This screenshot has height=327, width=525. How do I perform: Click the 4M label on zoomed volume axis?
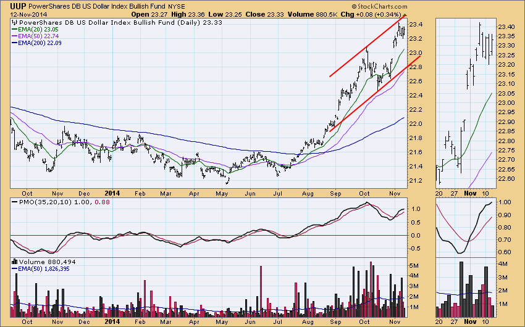(503, 264)
